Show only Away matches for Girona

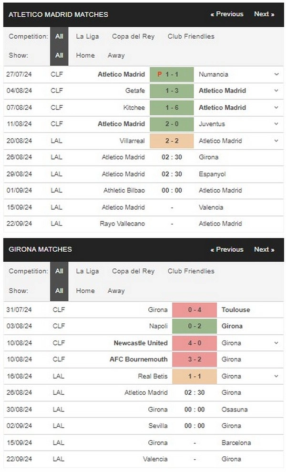tap(116, 291)
